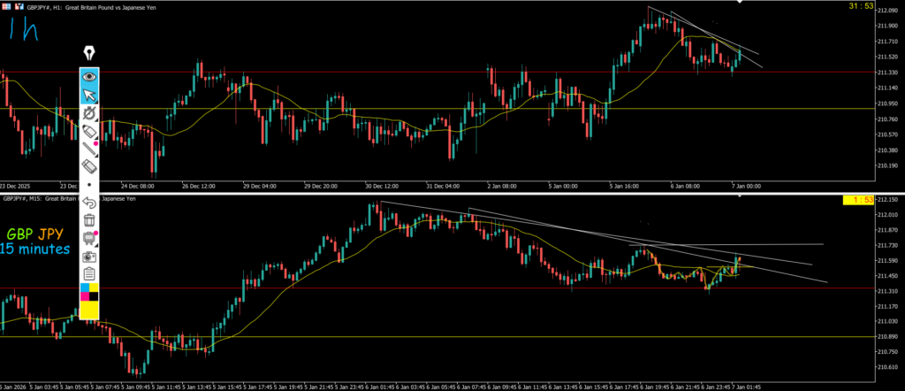Viewport: 905px width, 391px height.
Task: Take a screenshot with the camera icon
Action: point(89,256)
